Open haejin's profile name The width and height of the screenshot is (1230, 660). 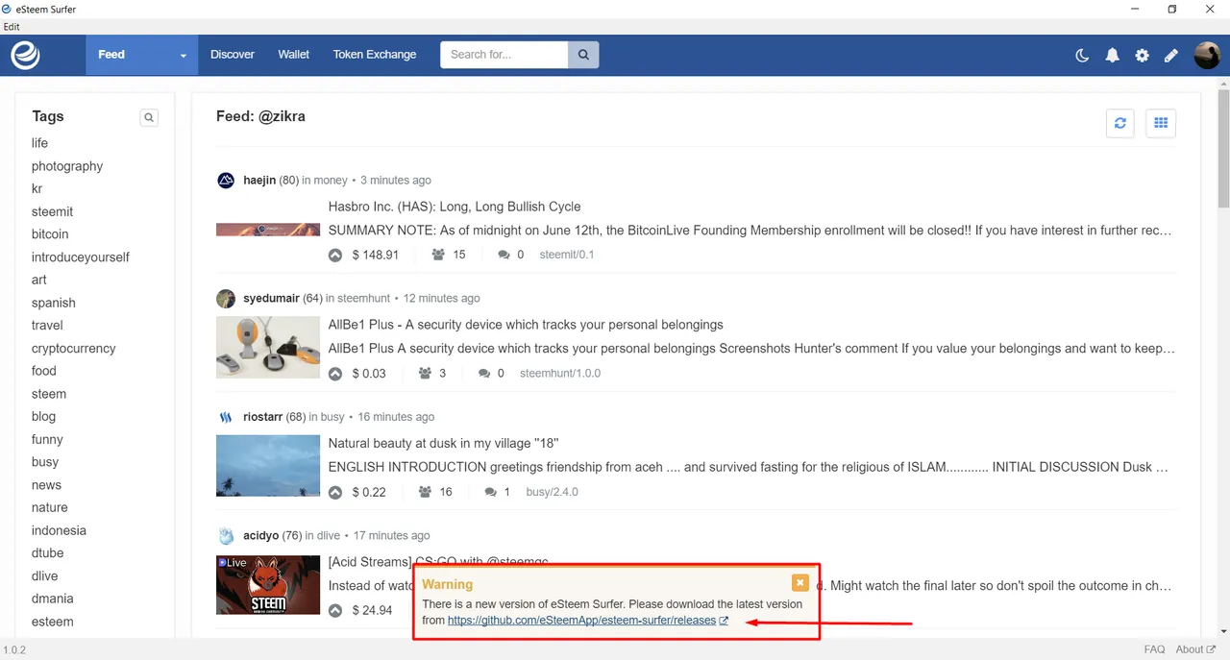259,180
